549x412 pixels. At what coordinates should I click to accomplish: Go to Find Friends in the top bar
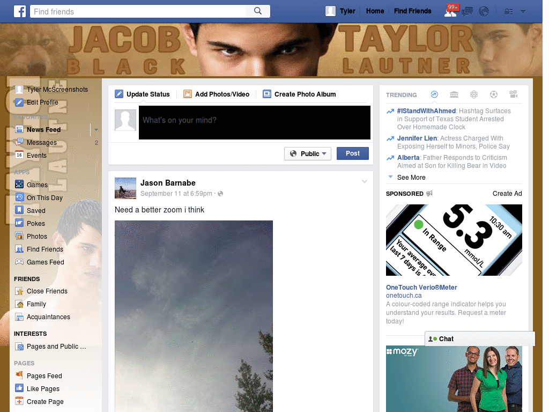412,11
